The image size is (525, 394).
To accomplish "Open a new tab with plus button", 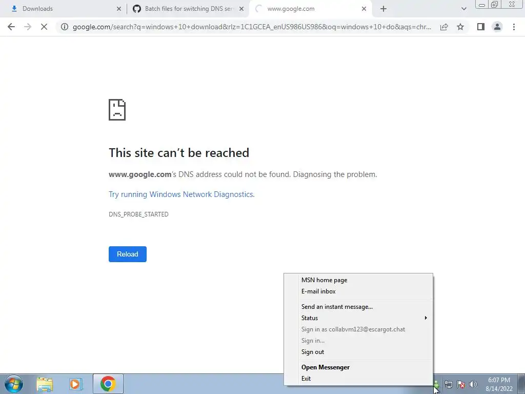I will tap(383, 9).
